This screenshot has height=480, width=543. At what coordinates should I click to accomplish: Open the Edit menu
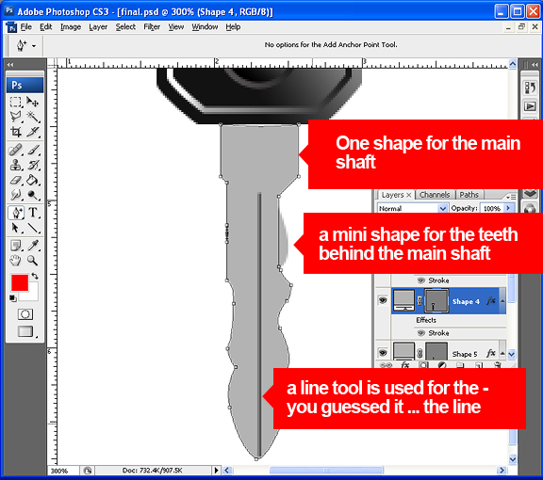coord(45,26)
